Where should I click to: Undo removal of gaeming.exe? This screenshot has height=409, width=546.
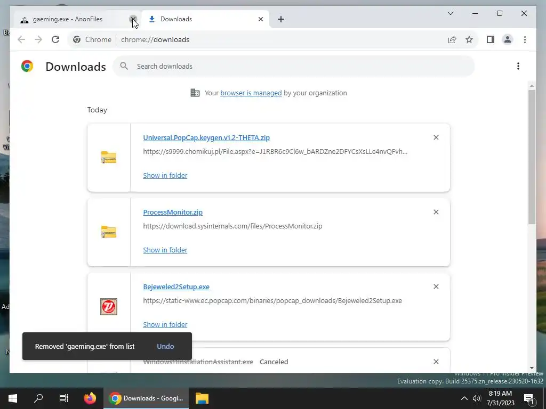pyautogui.click(x=165, y=346)
